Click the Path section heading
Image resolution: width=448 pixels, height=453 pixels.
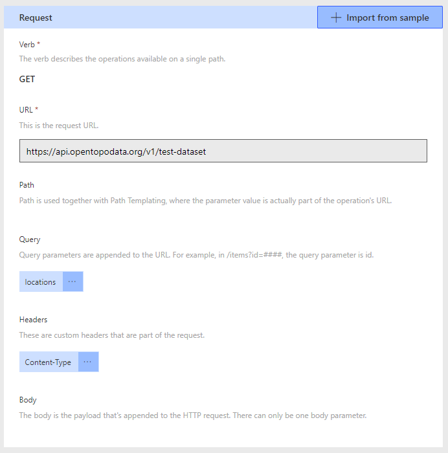tap(27, 185)
